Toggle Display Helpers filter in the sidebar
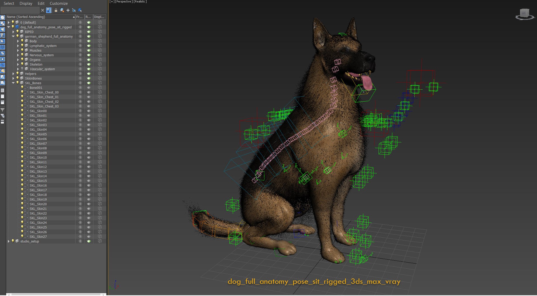 pos(3,41)
